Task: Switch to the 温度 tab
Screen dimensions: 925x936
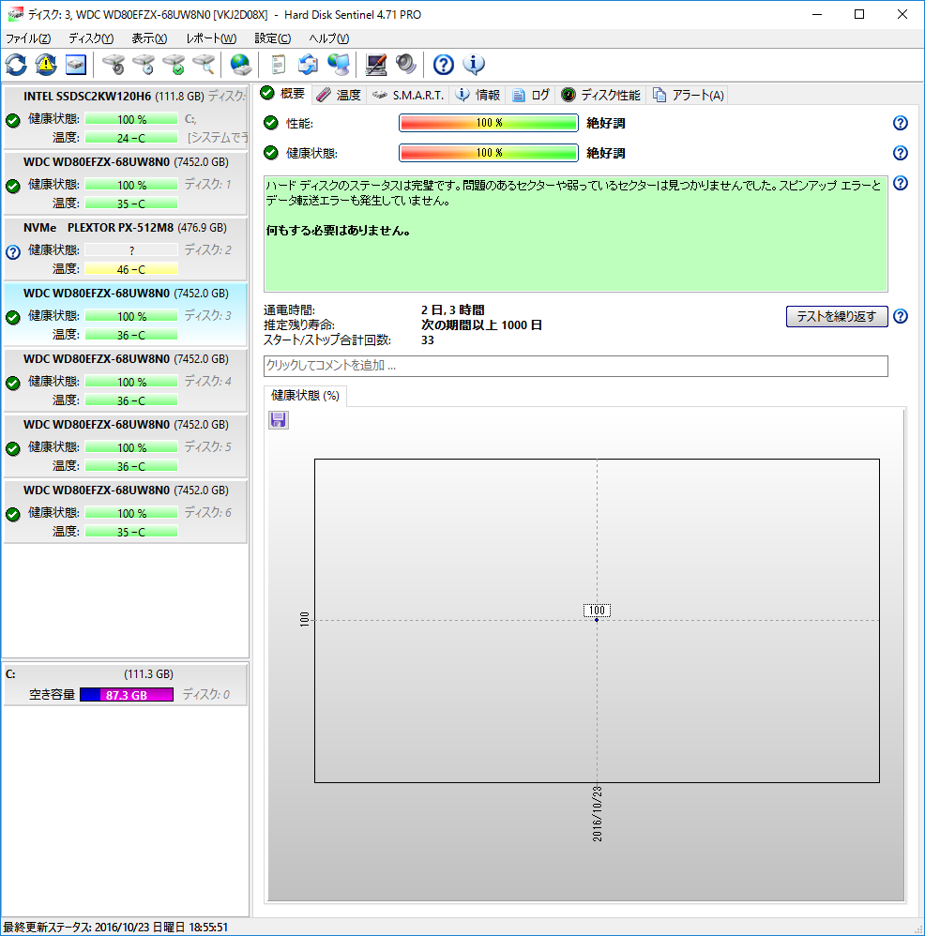Action: coord(339,95)
